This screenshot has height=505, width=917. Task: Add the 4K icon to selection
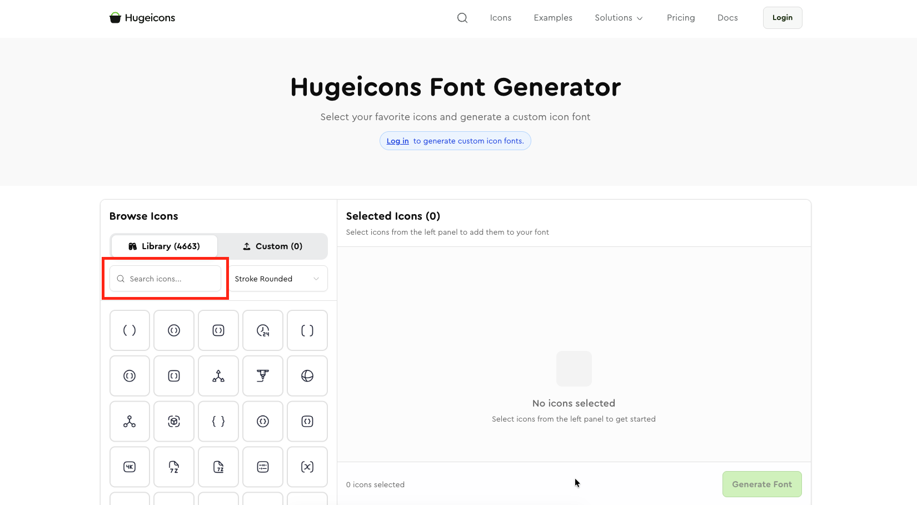(129, 467)
